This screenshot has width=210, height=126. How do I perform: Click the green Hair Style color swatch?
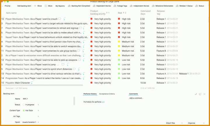tap(24, 111)
